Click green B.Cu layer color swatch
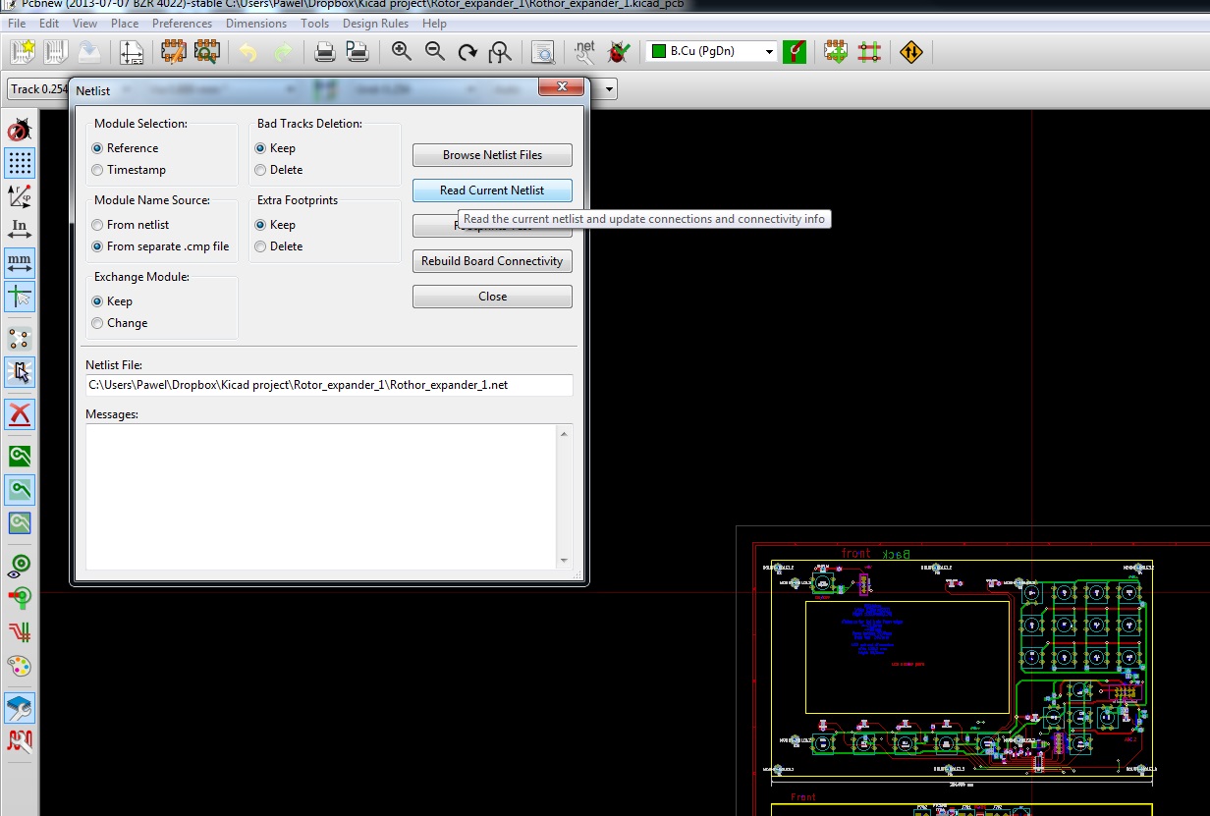 [659, 52]
